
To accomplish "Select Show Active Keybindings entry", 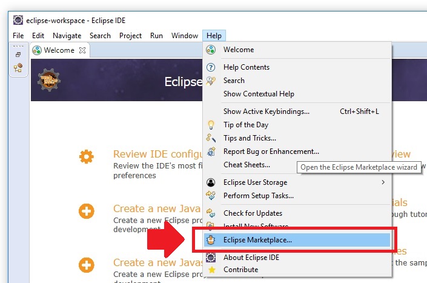I will (297, 112).
